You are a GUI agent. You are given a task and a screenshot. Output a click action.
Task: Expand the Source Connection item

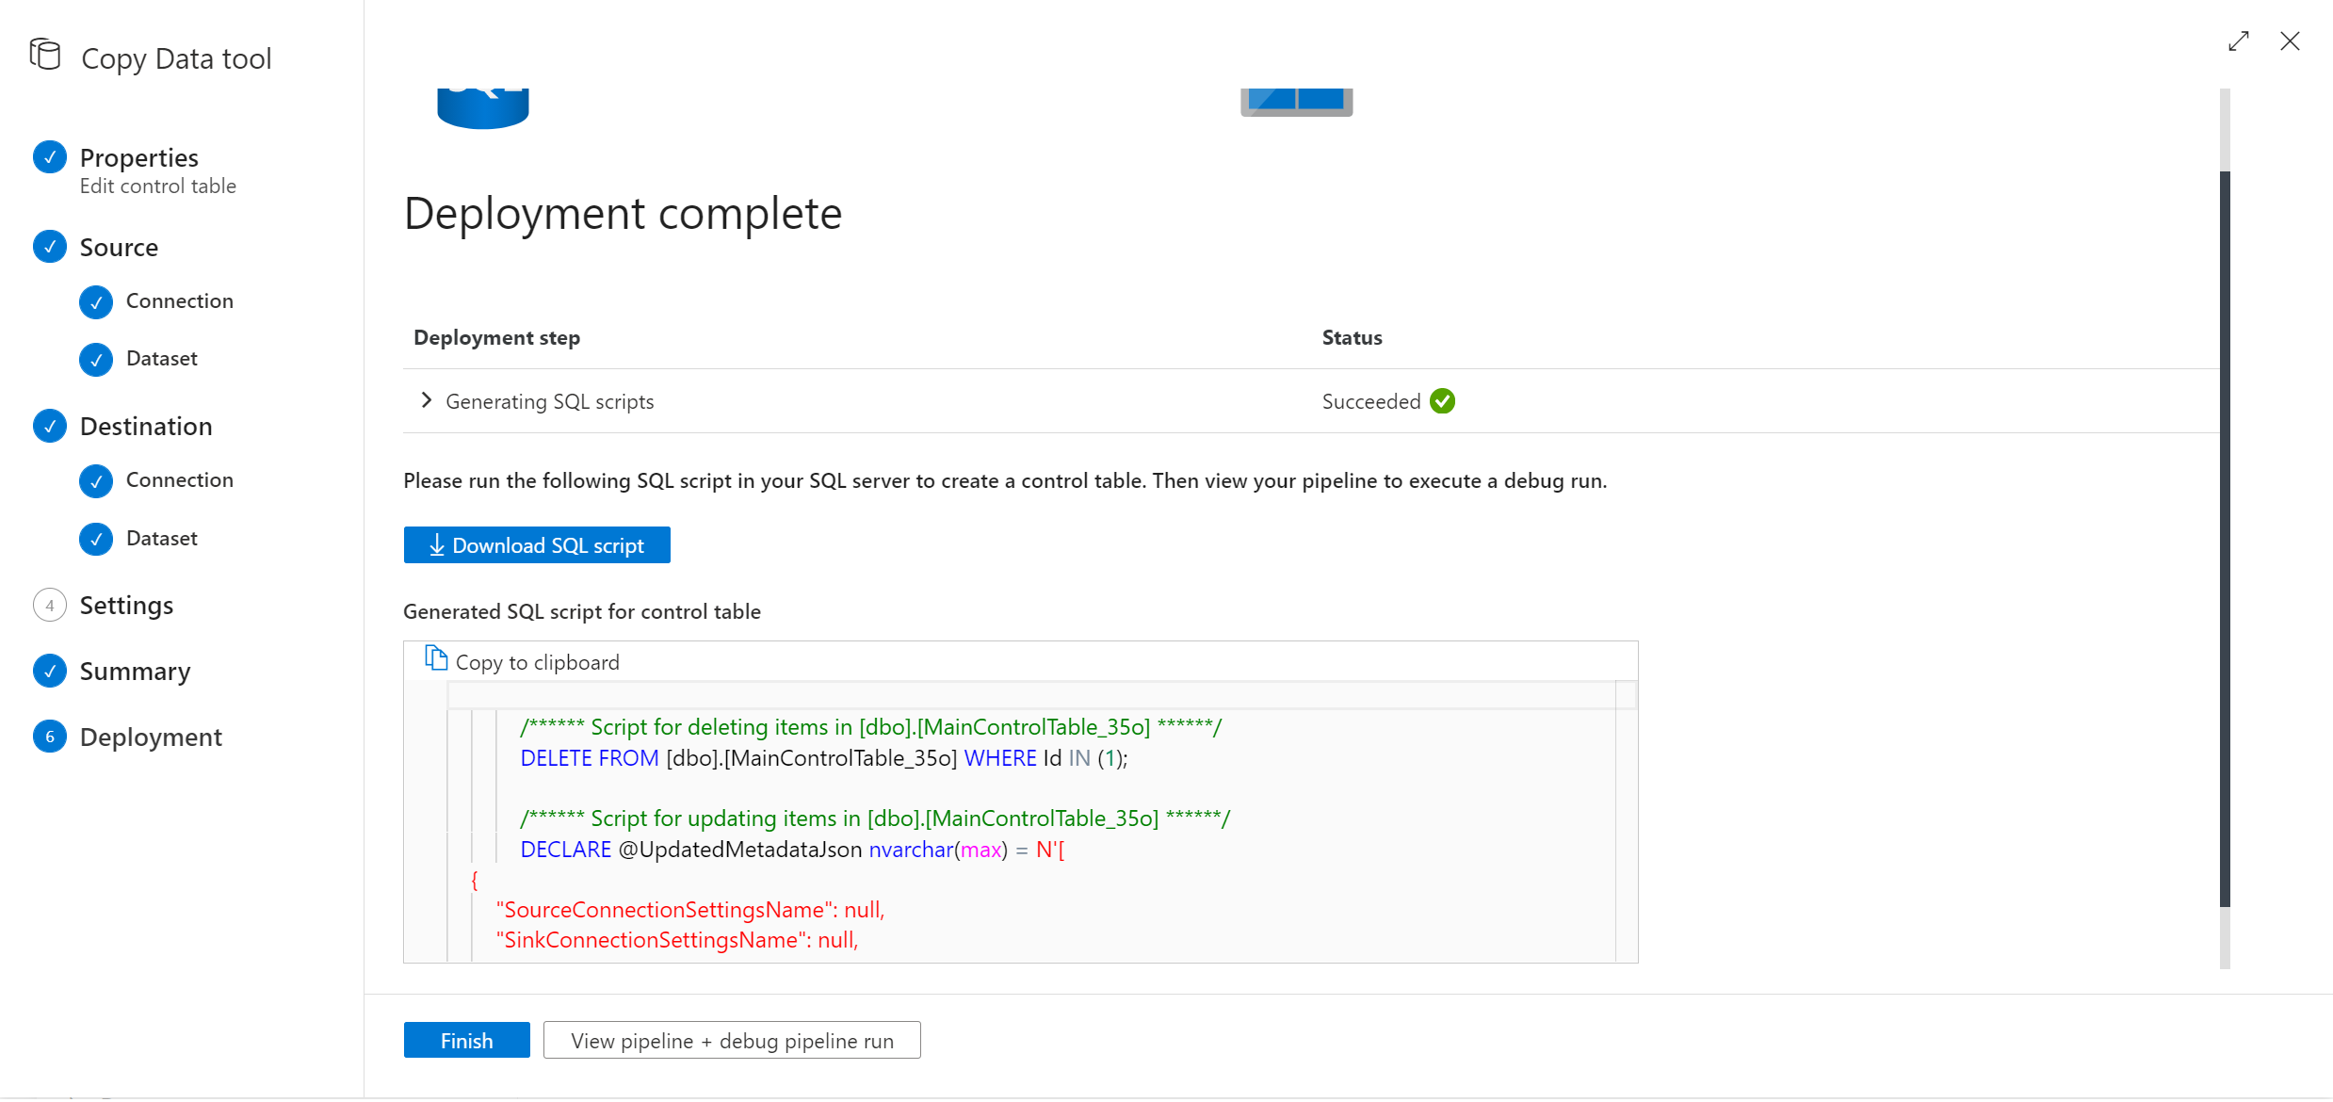point(179,299)
